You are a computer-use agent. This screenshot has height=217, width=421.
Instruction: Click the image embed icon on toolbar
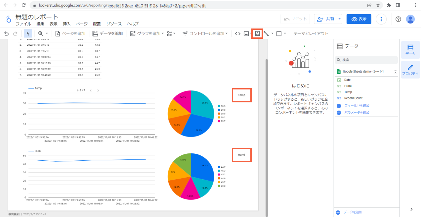coord(246,33)
